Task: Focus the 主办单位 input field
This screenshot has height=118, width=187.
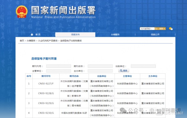Action: pos(100,71)
